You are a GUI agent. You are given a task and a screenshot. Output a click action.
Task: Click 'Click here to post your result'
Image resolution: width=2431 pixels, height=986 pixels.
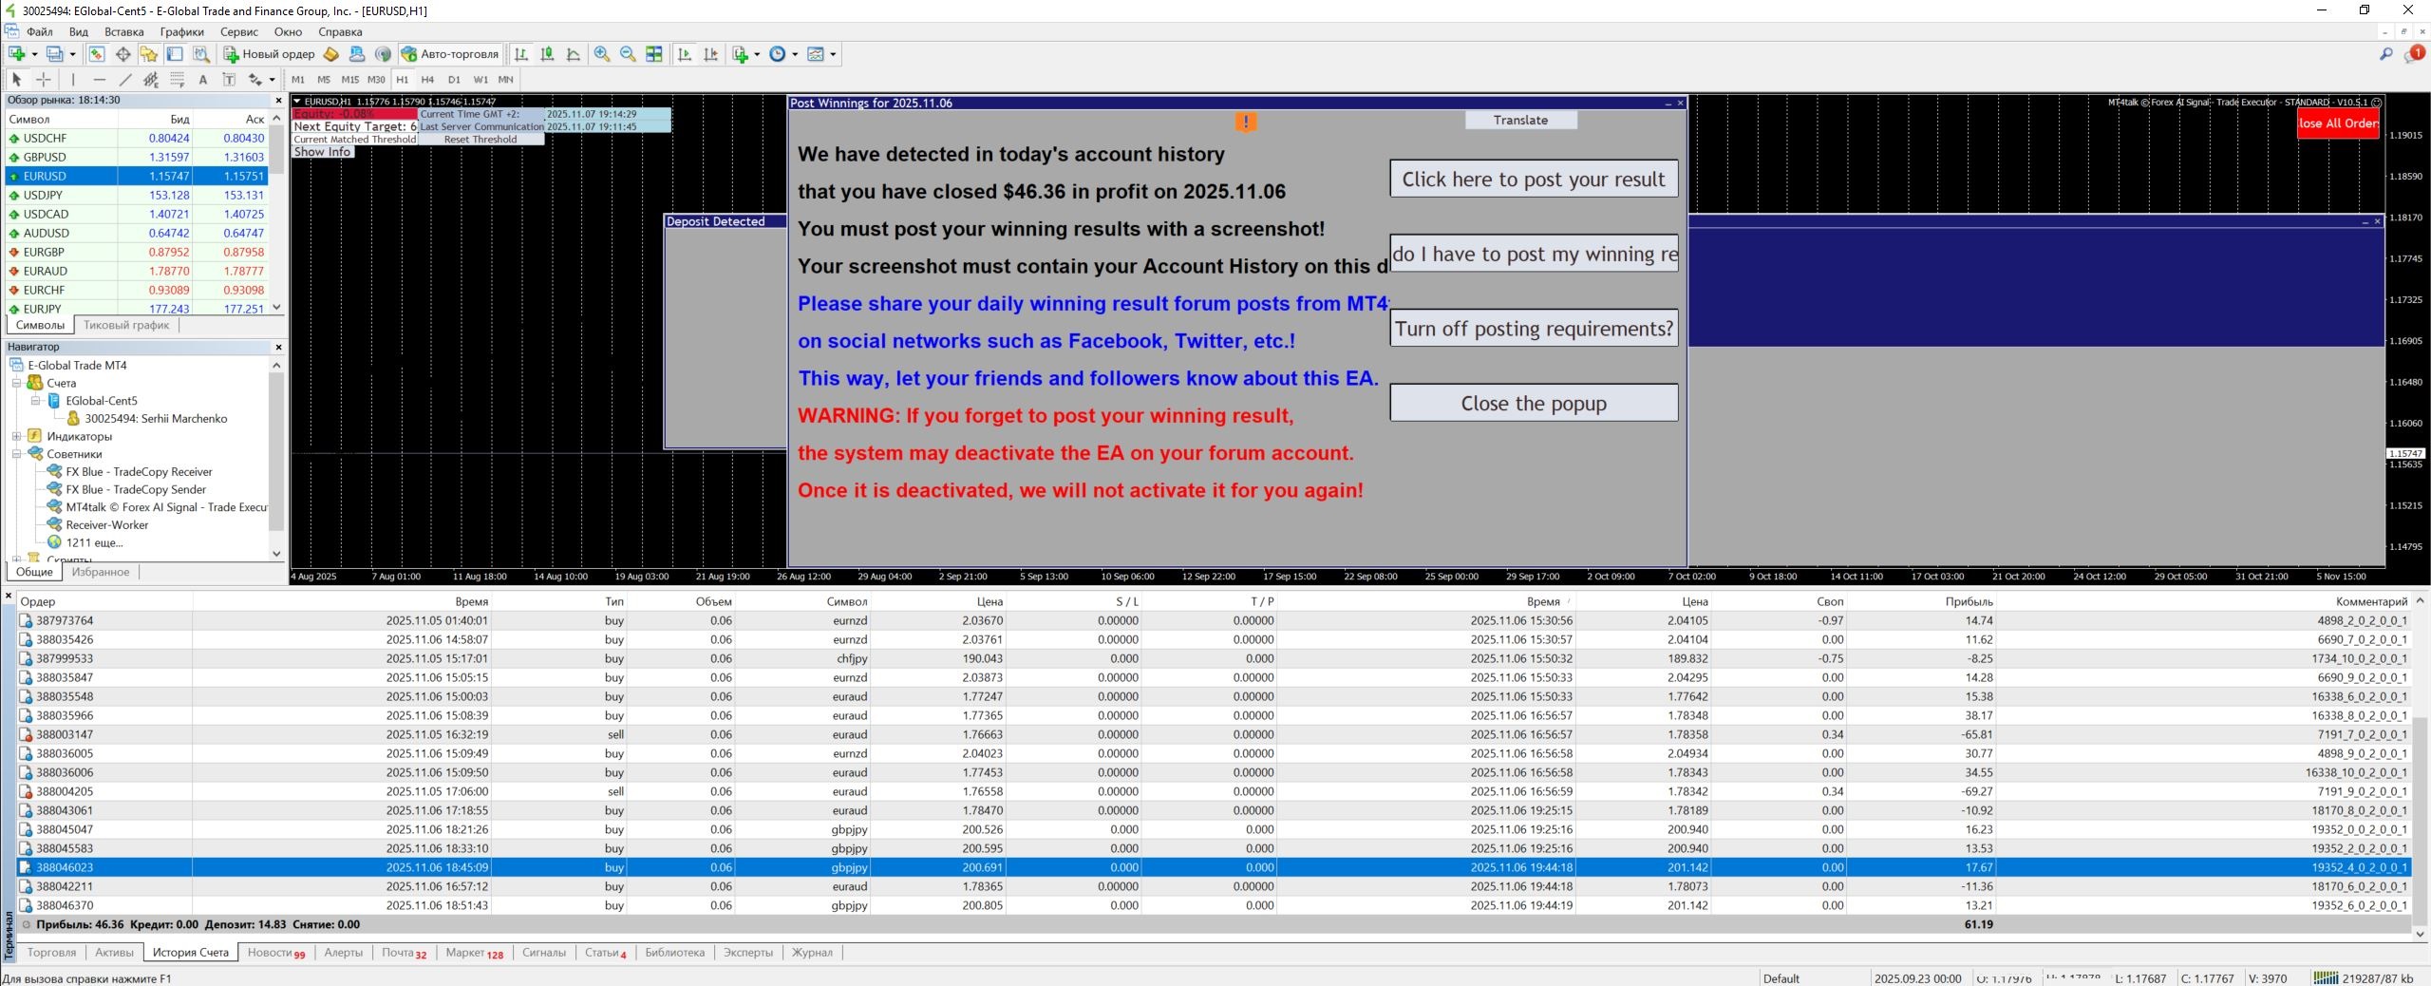tap(1533, 179)
